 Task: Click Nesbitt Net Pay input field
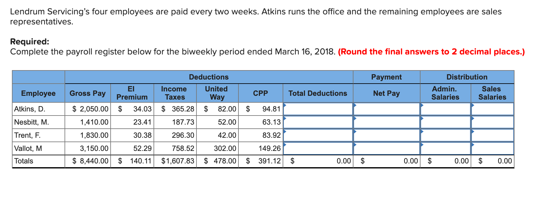tap(387, 122)
